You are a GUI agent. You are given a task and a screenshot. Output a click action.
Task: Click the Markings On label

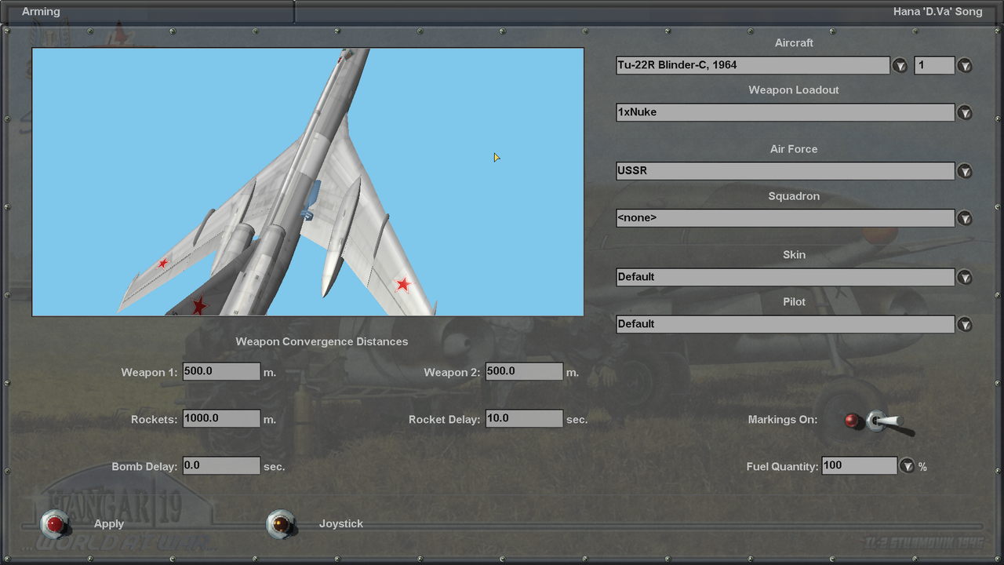pos(783,420)
